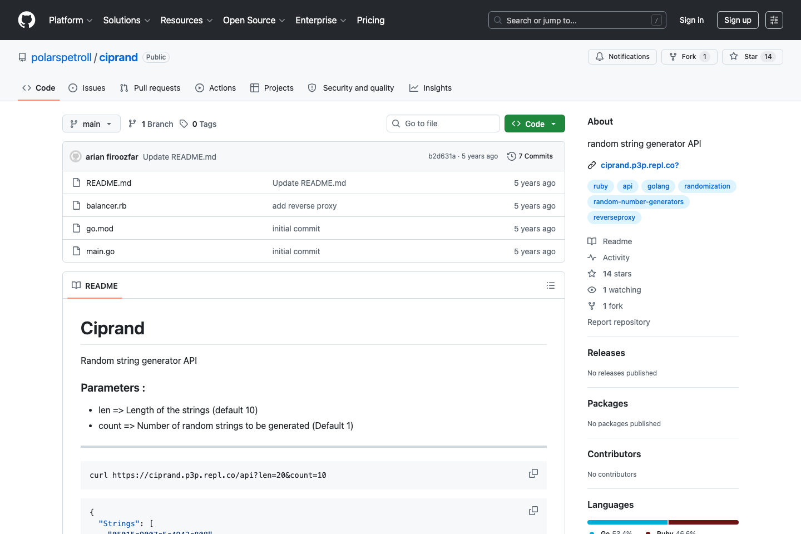Click the GitHub logo
Viewport: 801px width, 534px height.
pyautogui.click(x=26, y=19)
